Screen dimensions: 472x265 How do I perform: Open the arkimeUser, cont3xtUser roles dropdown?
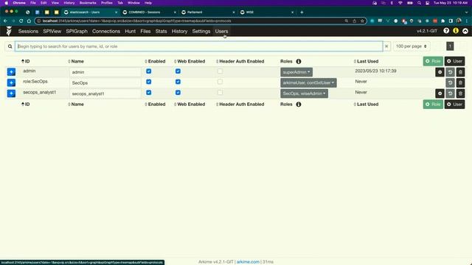(308, 82)
